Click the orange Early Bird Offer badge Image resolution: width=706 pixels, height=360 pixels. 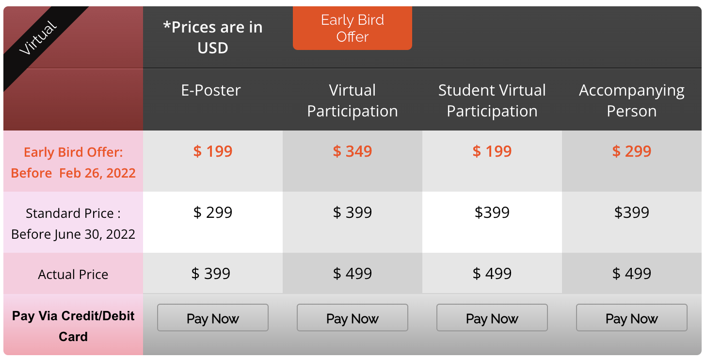pos(352,28)
